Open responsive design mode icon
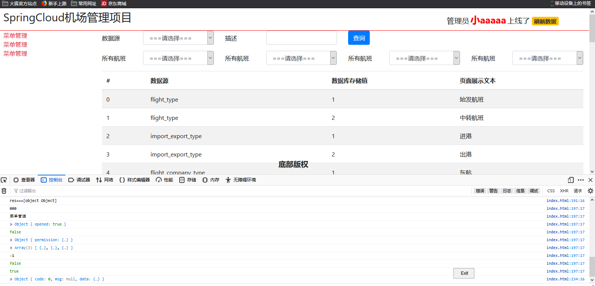 (x=571, y=180)
